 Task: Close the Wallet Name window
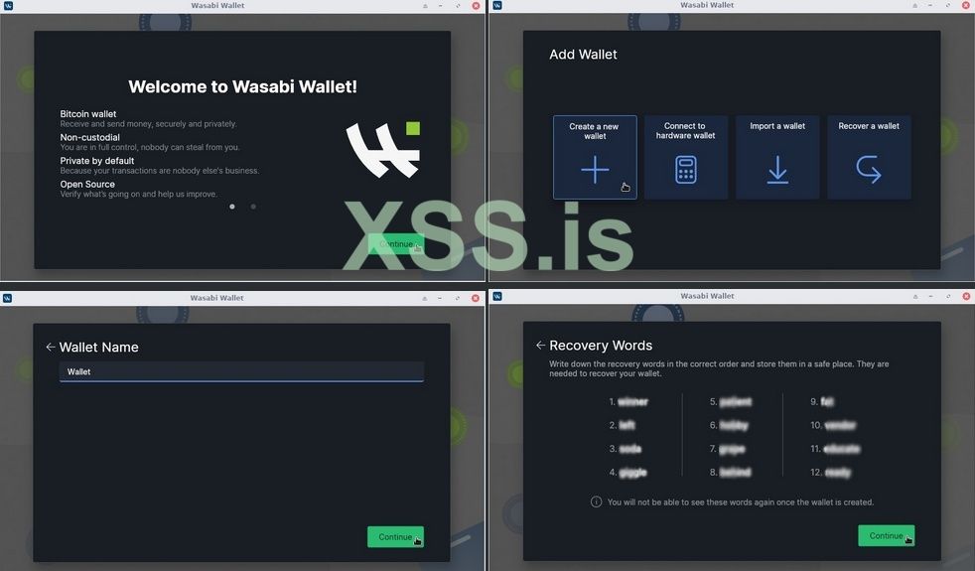click(476, 298)
